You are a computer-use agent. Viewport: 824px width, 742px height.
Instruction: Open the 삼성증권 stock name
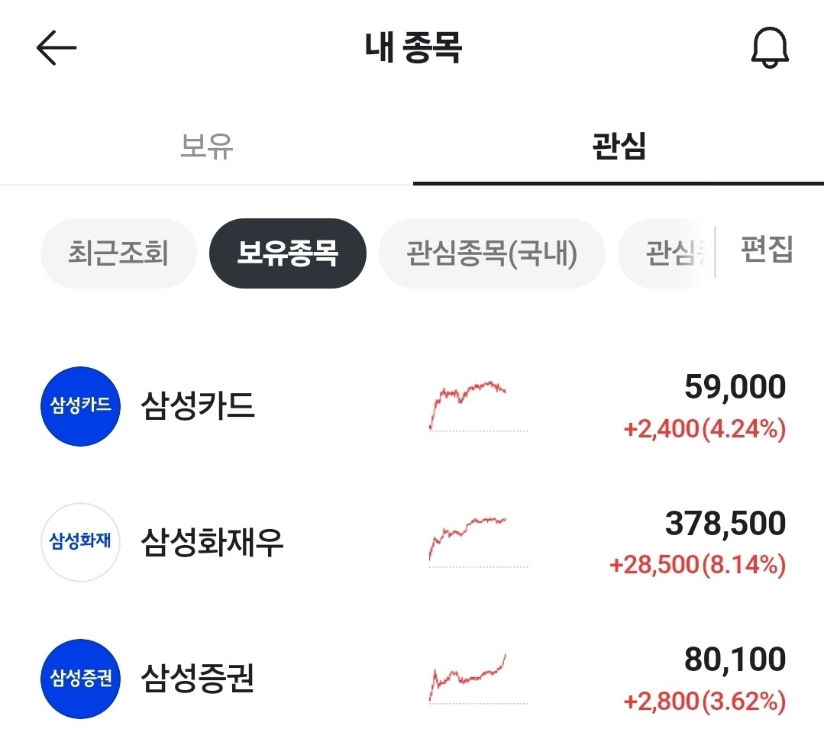[x=198, y=678]
